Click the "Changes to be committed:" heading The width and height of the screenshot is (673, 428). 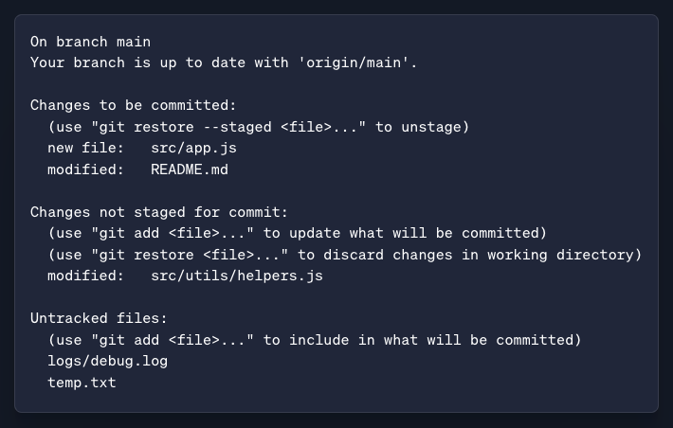(133, 105)
